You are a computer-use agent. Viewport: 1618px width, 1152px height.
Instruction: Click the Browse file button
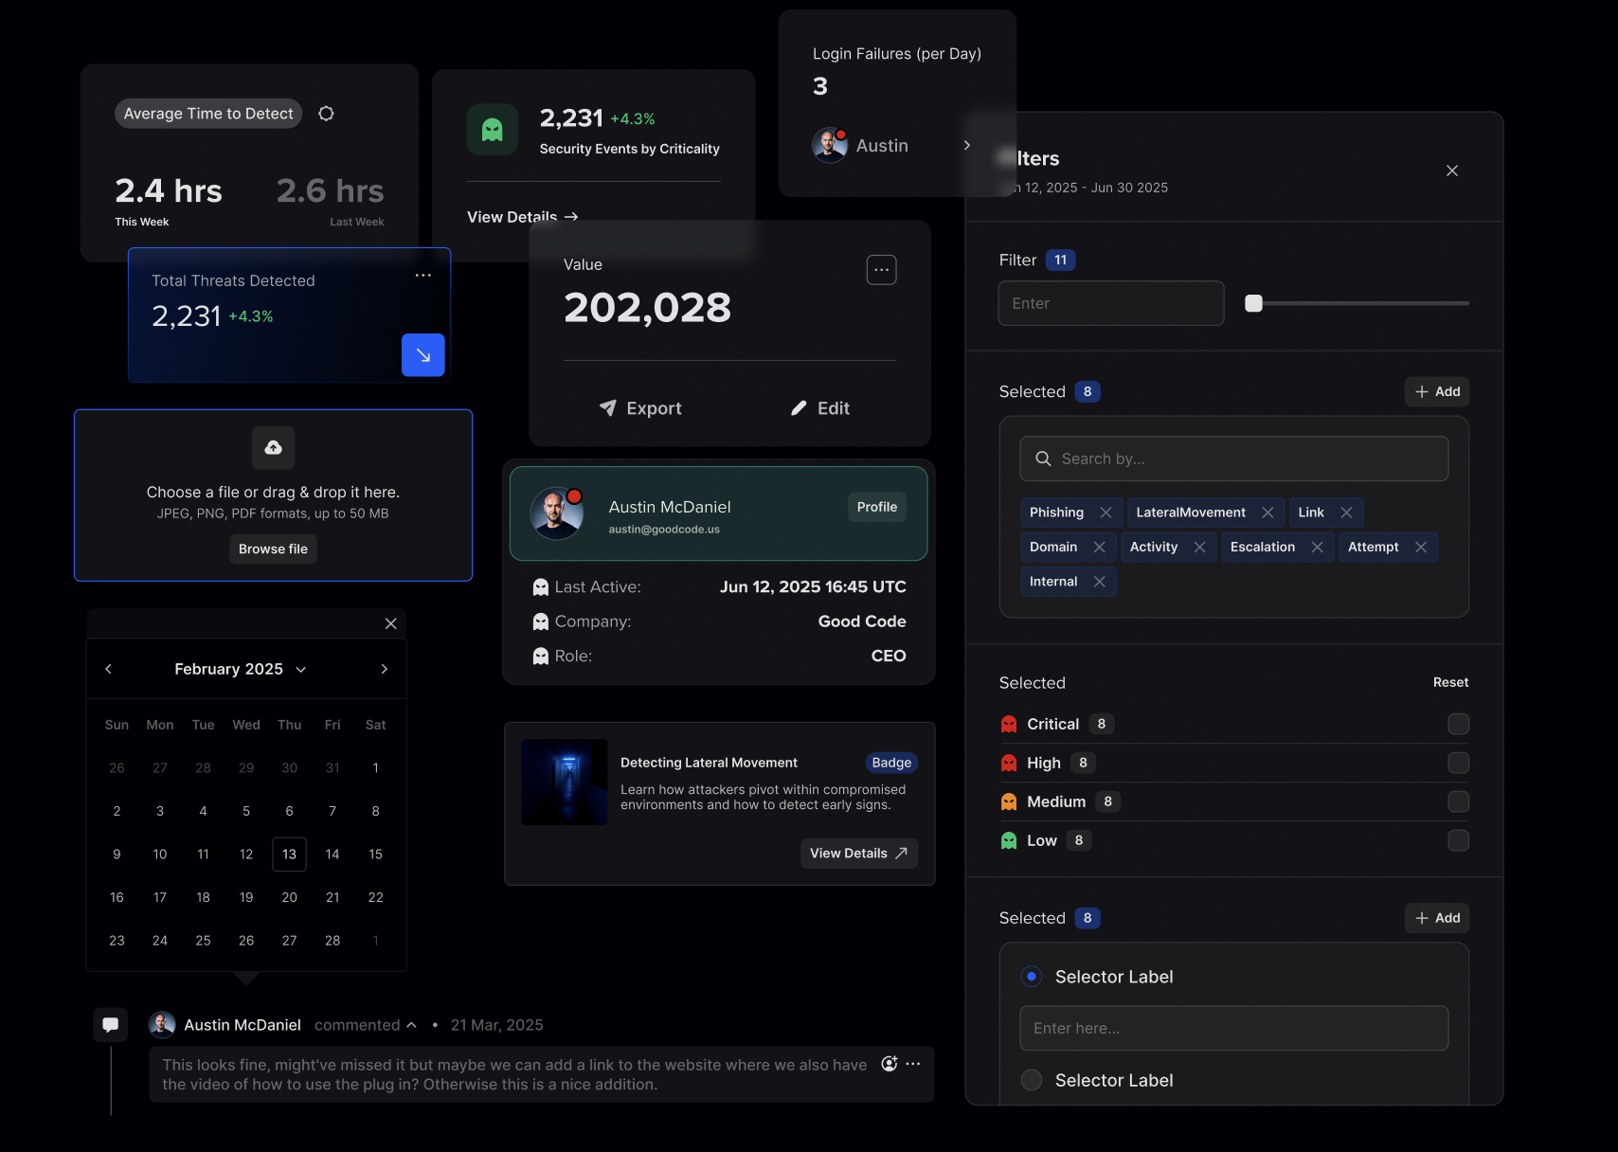[273, 549]
